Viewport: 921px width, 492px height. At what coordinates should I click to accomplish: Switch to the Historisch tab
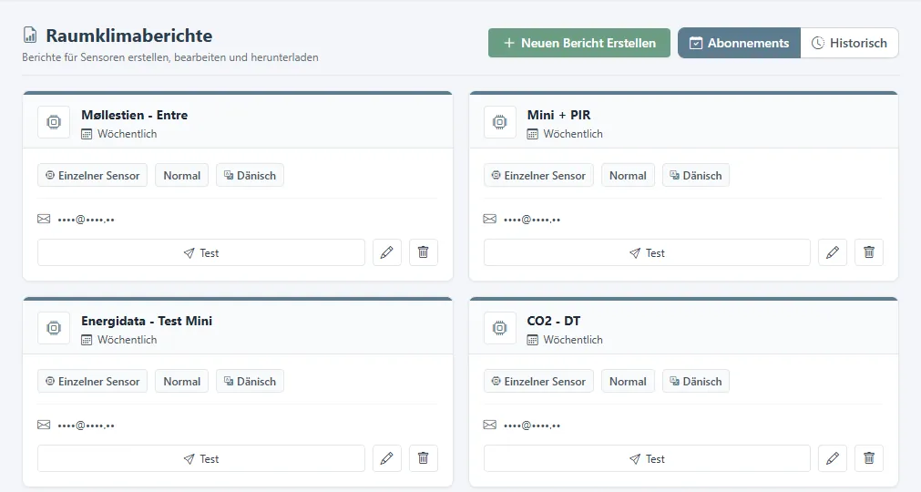pyautogui.click(x=849, y=43)
